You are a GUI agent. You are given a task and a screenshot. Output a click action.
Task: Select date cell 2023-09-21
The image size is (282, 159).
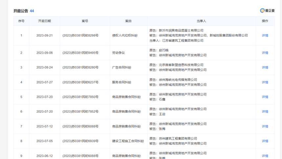(x=44, y=35)
